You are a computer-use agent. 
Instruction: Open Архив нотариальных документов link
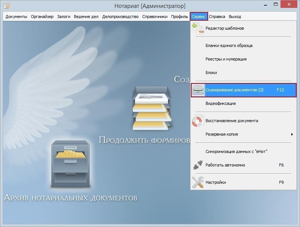click(70, 197)
